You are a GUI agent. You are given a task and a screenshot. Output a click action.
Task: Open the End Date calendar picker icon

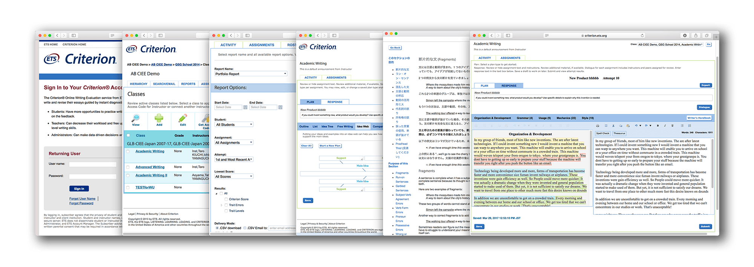coord(280,107)
